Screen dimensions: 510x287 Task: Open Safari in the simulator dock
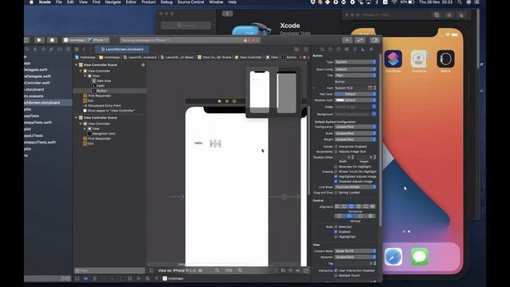393,257
